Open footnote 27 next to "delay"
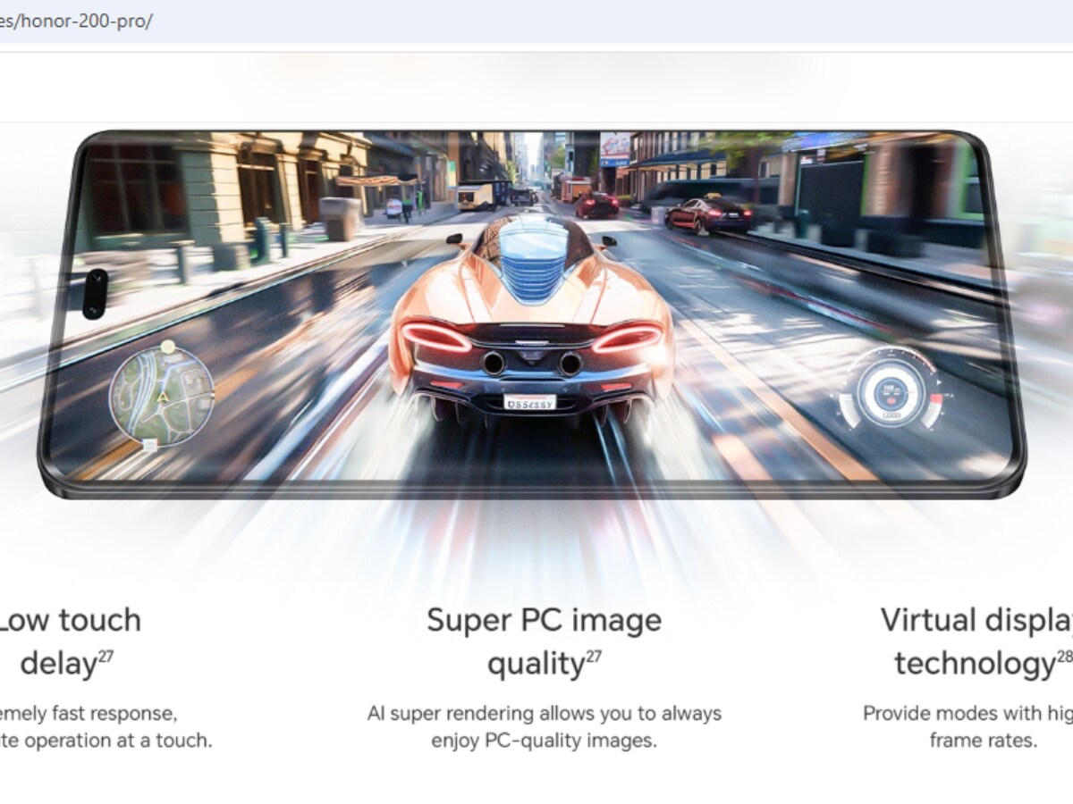Image resolution: width=1073 pixels, height=804 pixels. [x=106, y=657]
